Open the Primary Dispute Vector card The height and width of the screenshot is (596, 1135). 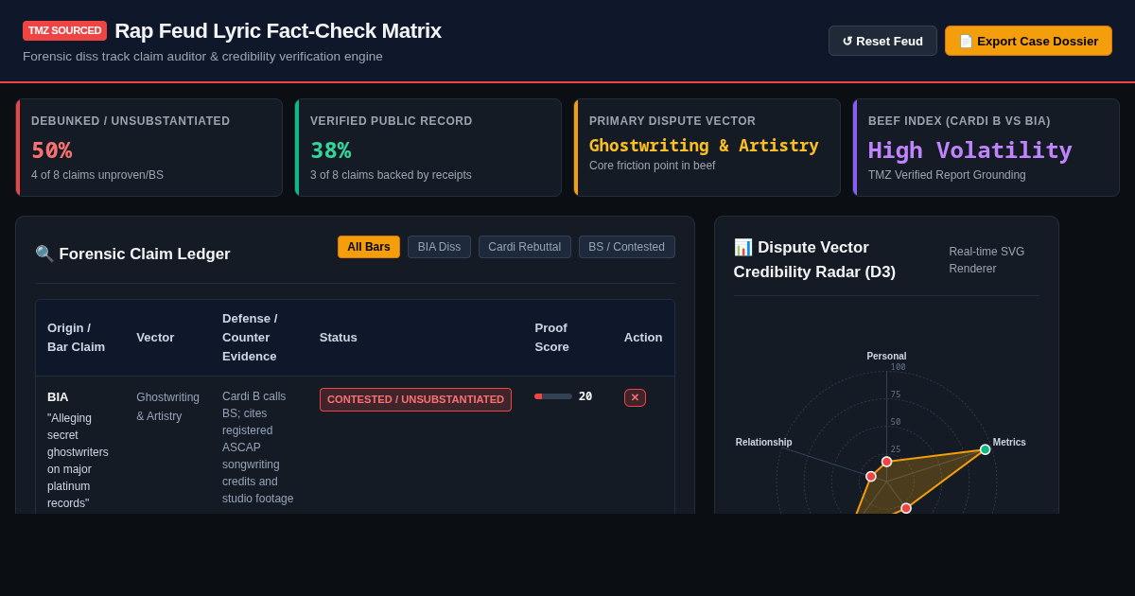click(x=707, y=148)
